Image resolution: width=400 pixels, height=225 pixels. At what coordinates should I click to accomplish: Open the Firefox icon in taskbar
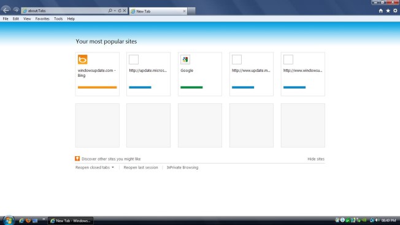tap(28, 221)
